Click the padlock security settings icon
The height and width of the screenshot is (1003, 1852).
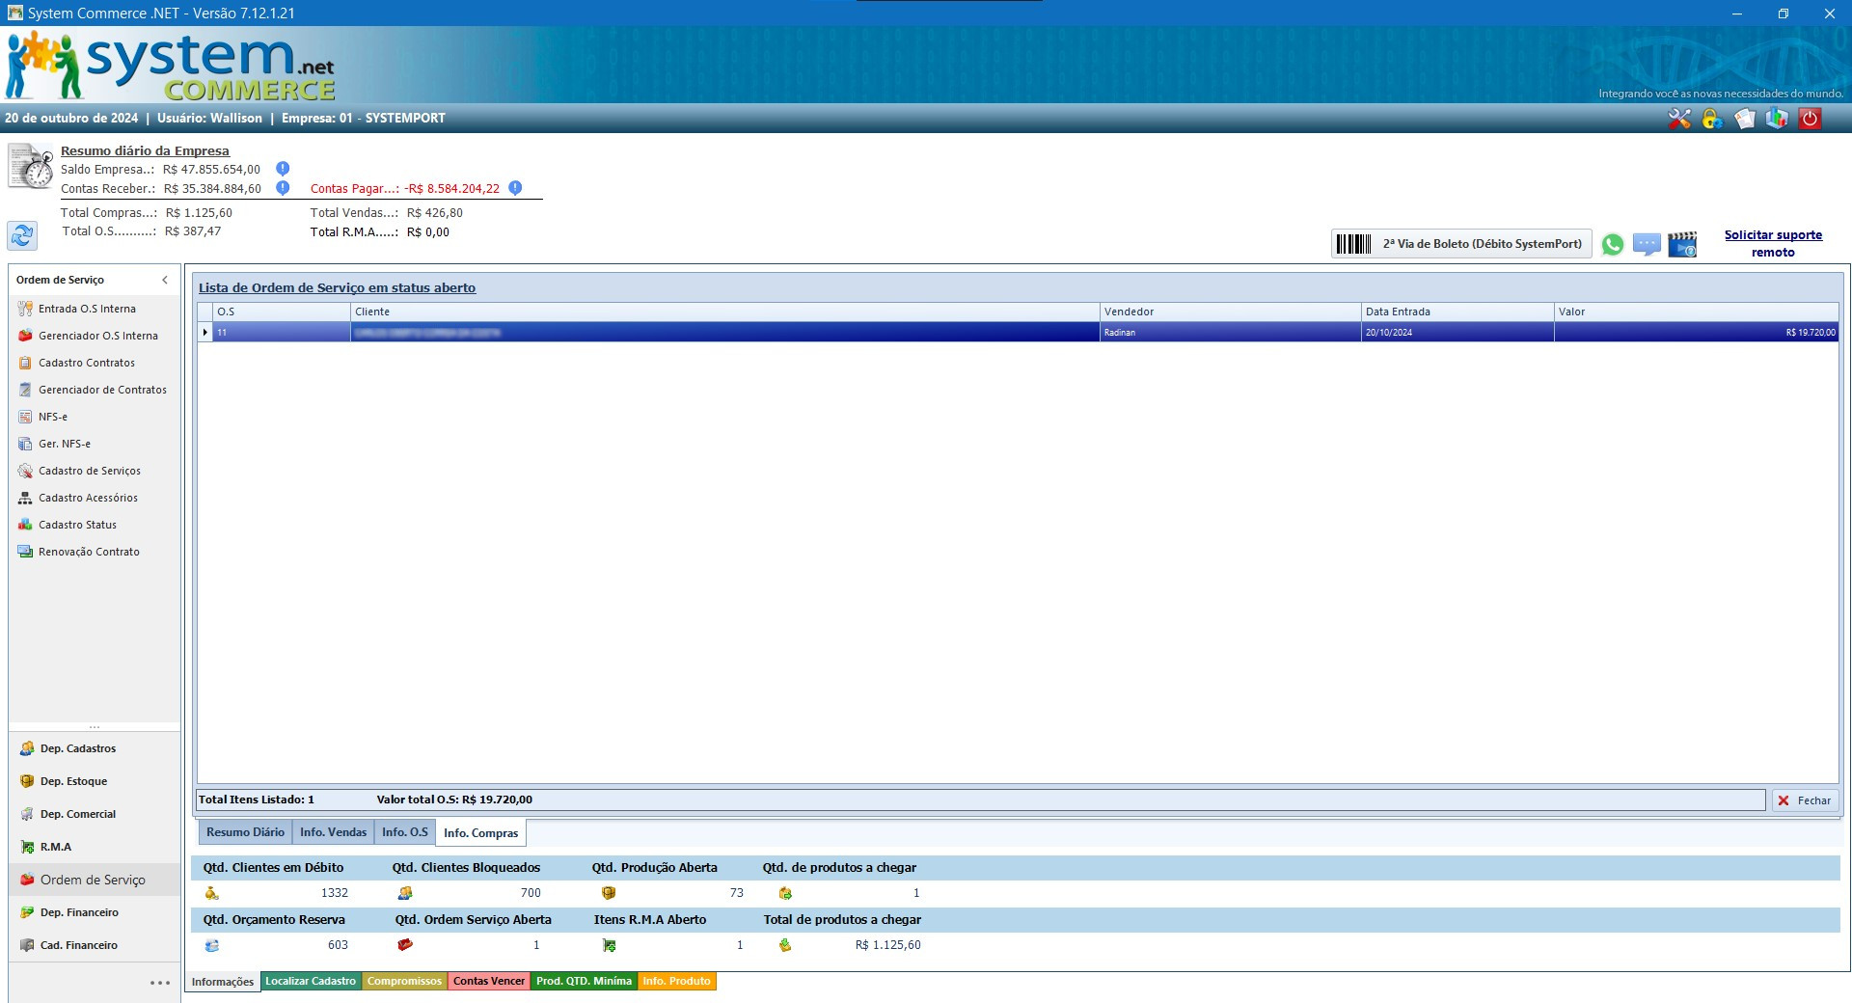pos(1712,119)
